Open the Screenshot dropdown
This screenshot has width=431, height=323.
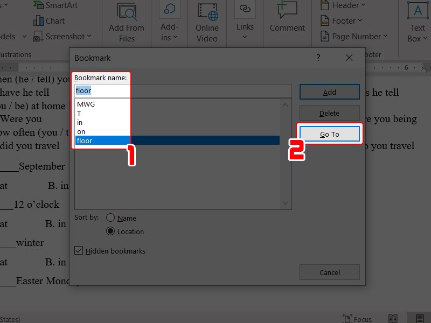coord(62,37)
